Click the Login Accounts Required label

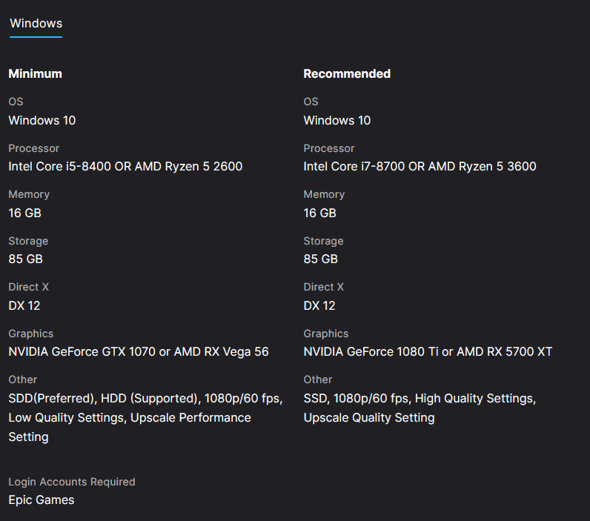coord(72,482)
